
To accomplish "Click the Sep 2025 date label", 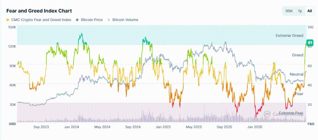I will coord(224,127).
